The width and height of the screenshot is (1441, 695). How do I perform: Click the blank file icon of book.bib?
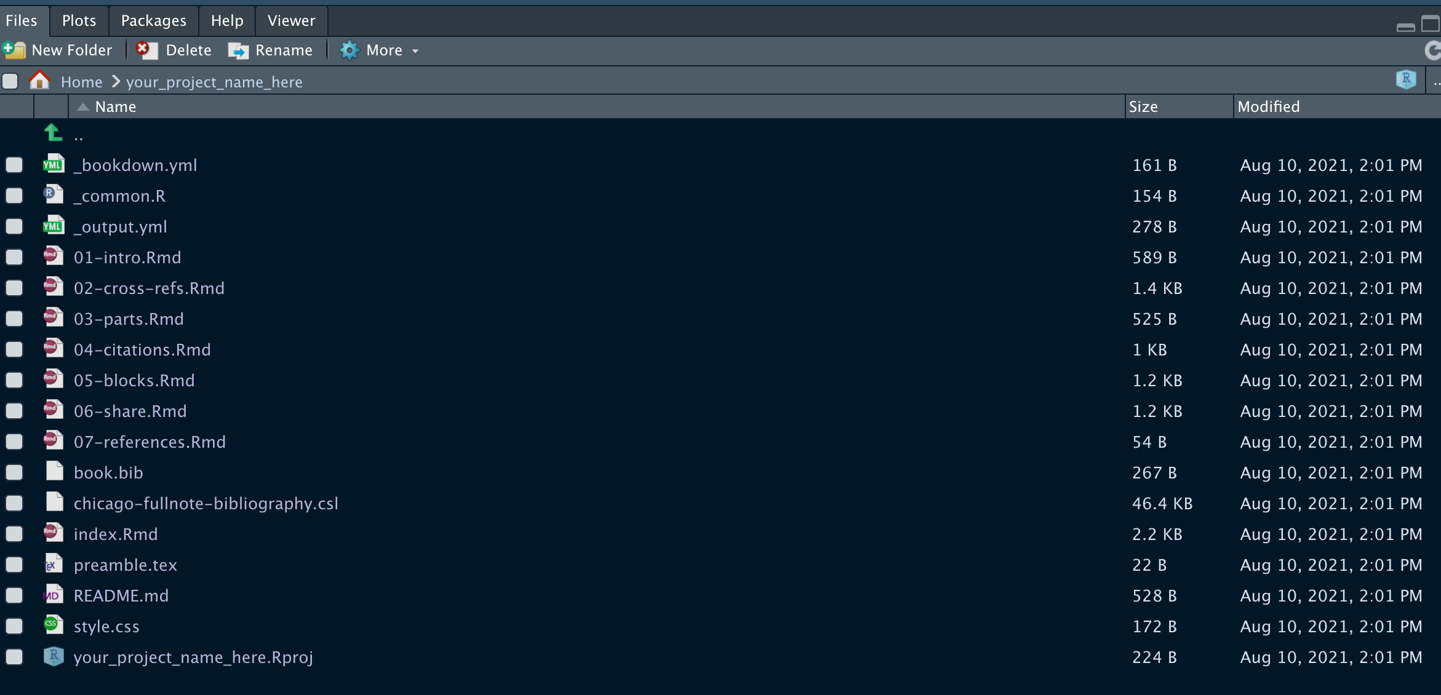55,471
